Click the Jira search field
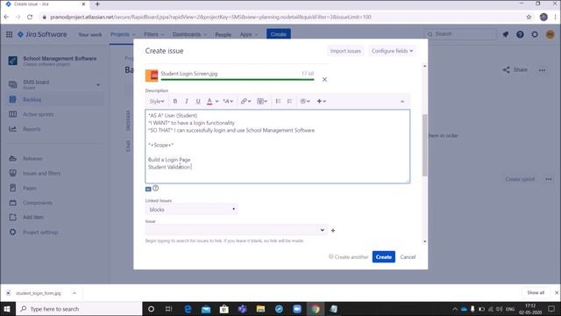 point(460,34)
